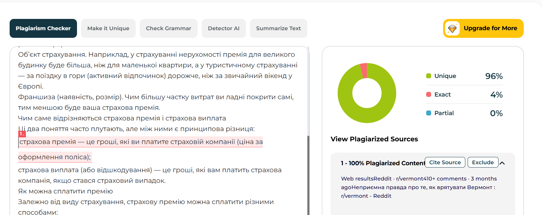Screen dimensions: 542x215
Task: Click the diamond icon in the upgrade button
Action: pyautogui.click(x=452, y=29)
